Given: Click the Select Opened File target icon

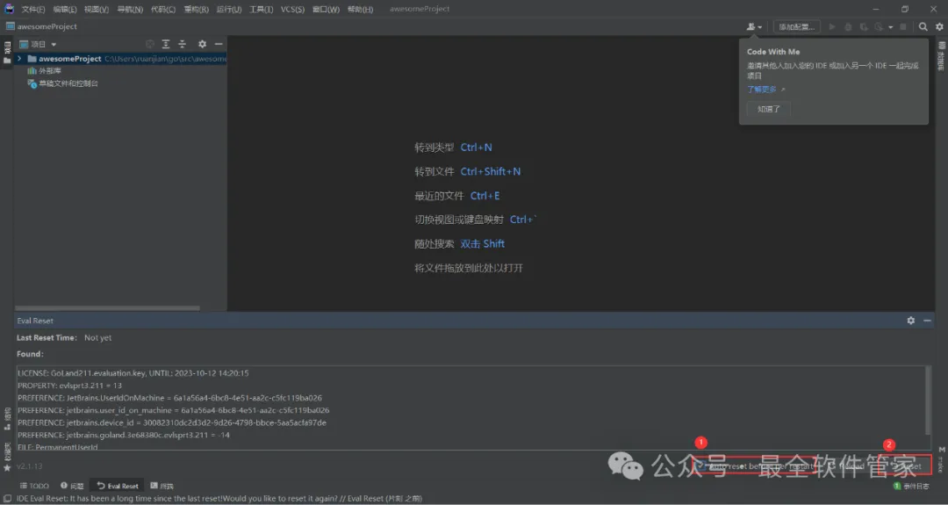Looking at the screenshot, I should coord(150,44).
